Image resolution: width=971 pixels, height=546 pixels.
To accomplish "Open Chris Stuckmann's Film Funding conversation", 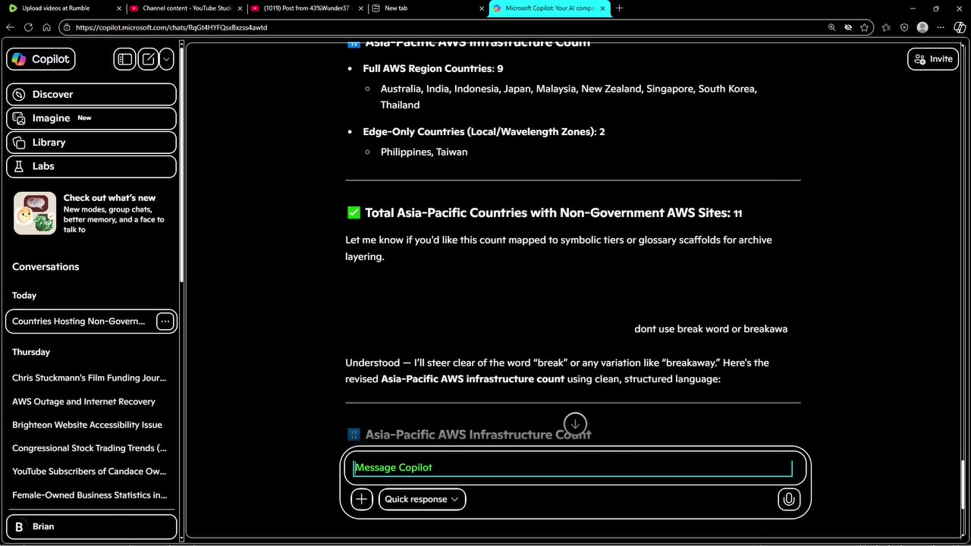I will (x=90, y=378).
